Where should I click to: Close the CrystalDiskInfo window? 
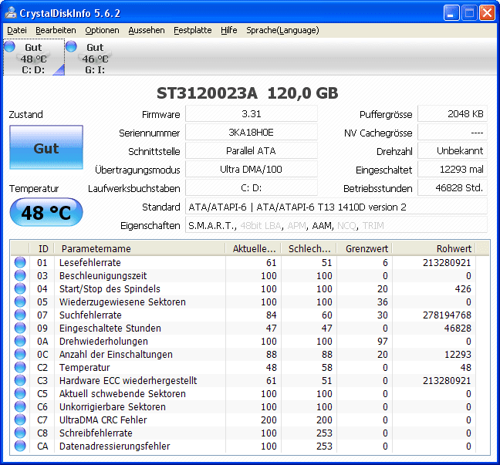[x=487, y=13]
